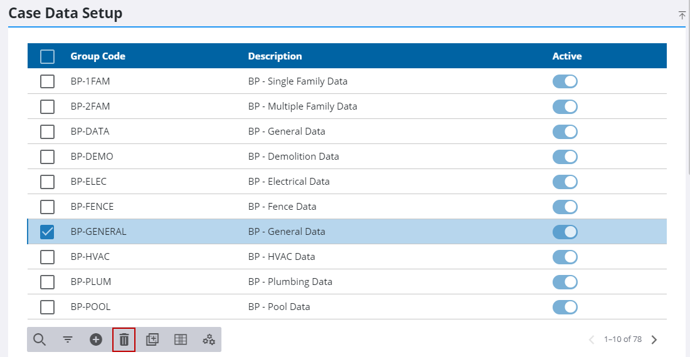The width and height of the screenshot is (690, 357).
Task: Select 'BP - Demolition Data' description
Action: tap(294, 157)
